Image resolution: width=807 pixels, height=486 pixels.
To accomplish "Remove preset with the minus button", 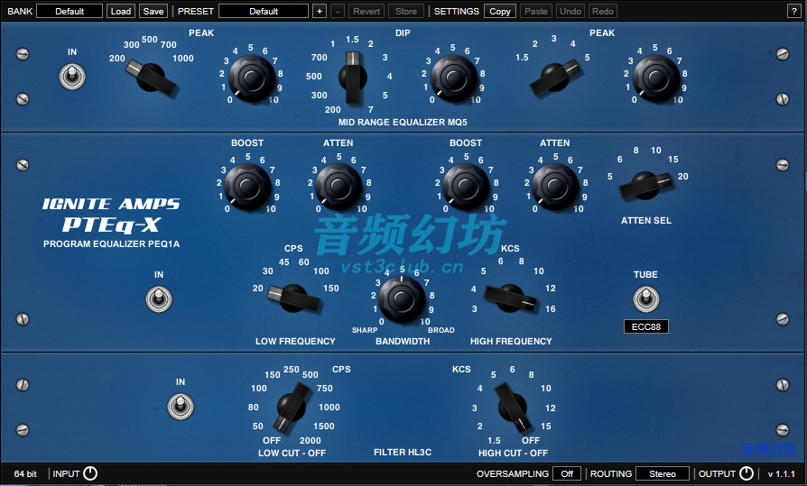I will [338, 12].
